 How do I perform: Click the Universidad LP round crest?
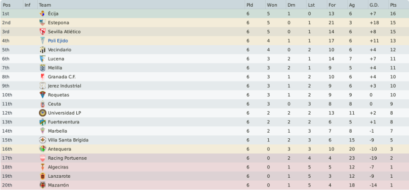42,113
